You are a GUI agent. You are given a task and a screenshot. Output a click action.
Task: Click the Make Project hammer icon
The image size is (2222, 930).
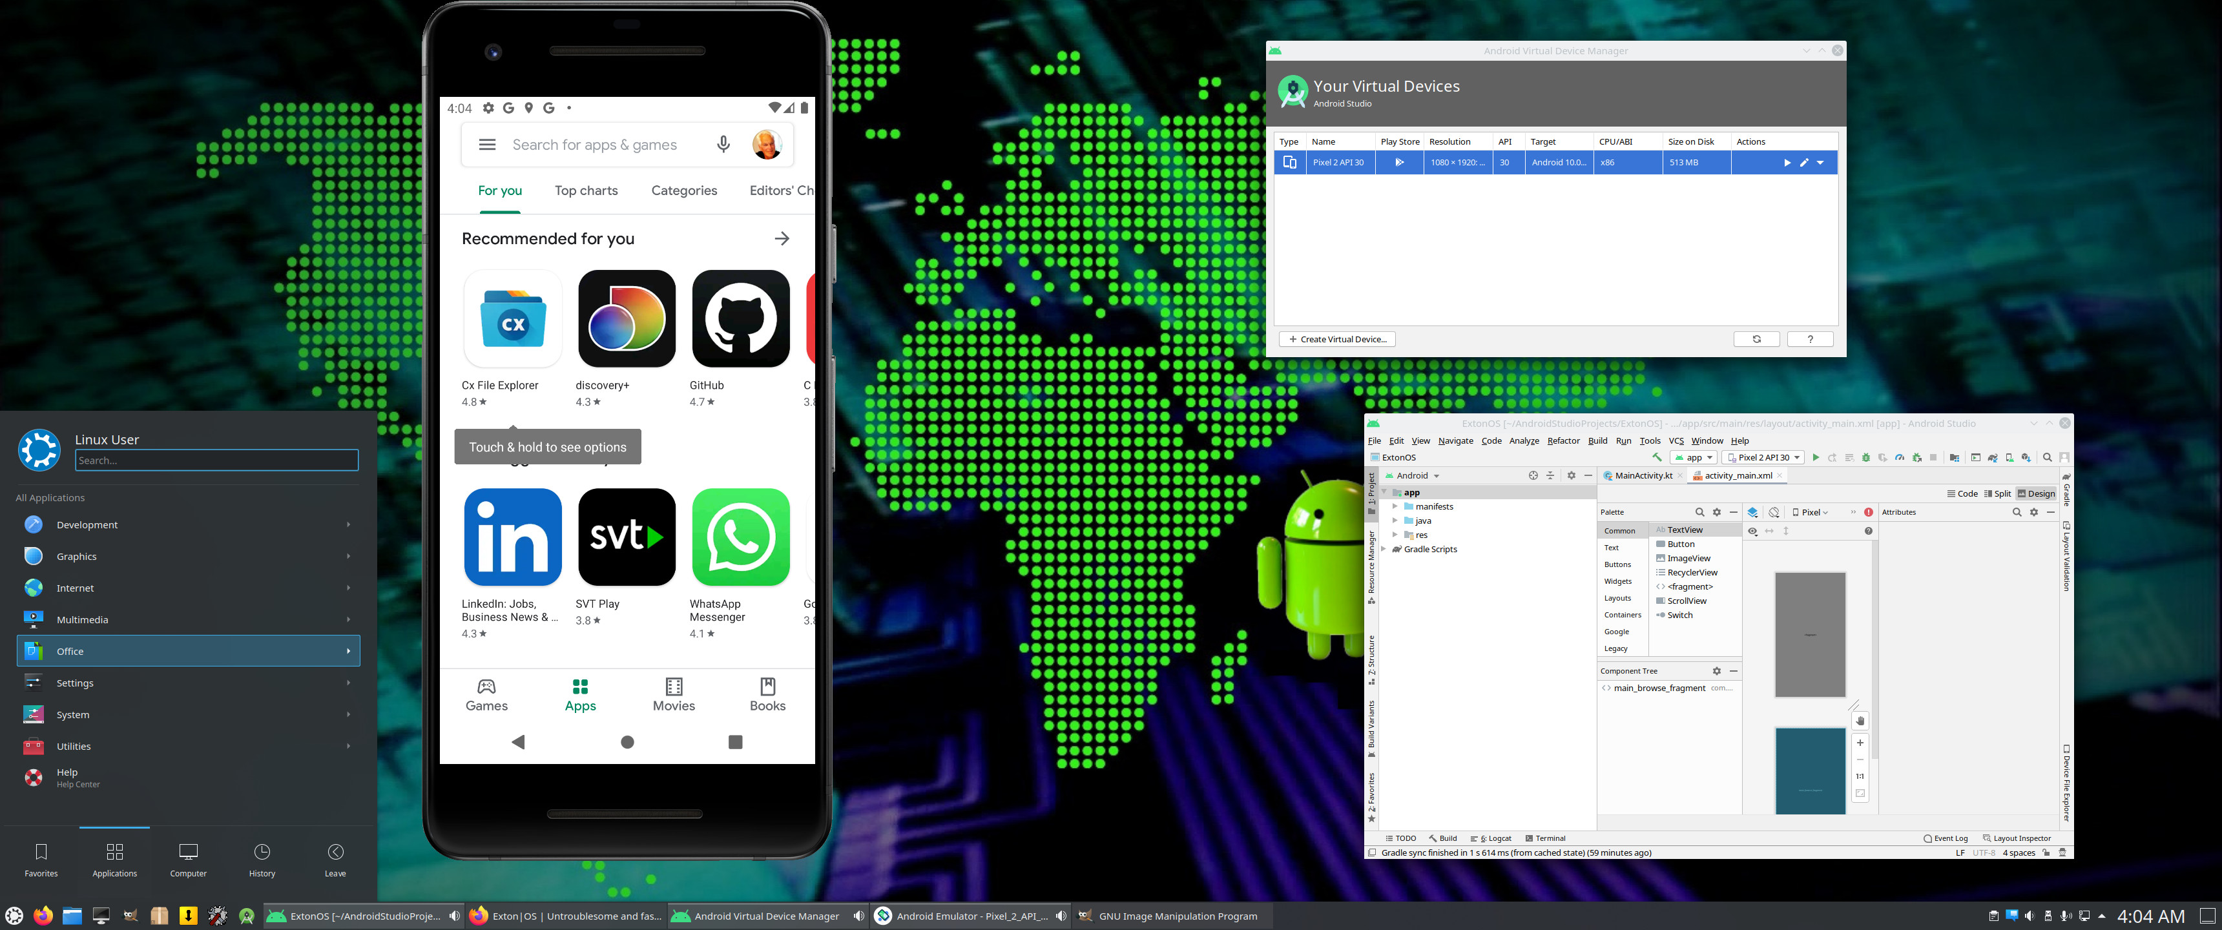tap(1657, 457)
